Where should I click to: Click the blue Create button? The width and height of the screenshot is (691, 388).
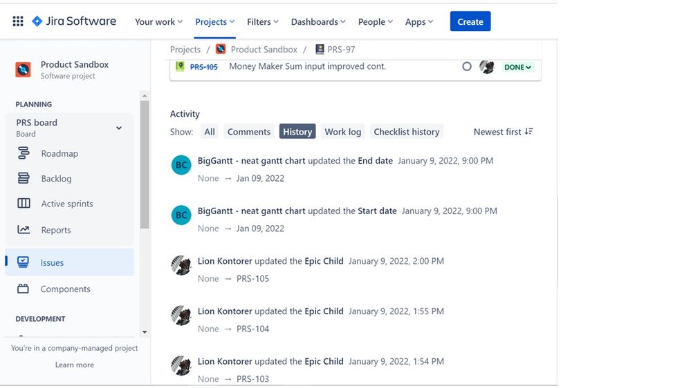click(470, 21)
